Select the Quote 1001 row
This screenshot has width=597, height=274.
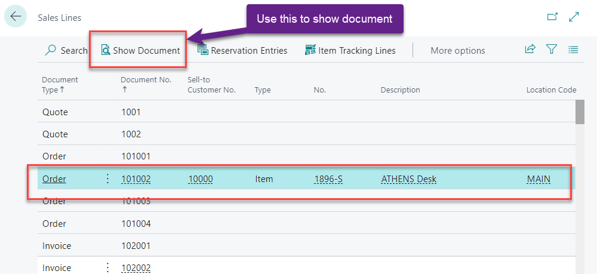pos(55,112)
